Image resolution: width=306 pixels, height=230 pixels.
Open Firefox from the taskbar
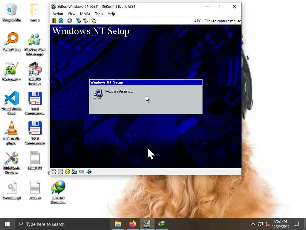(x=132, y=224)
